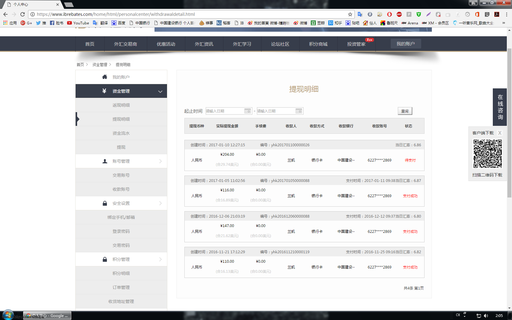Click the 客户端下载 QR code image

(x=487, y=154)
